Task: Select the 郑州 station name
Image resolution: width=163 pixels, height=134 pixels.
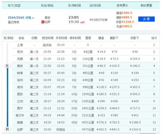Action: click(20, 87)
